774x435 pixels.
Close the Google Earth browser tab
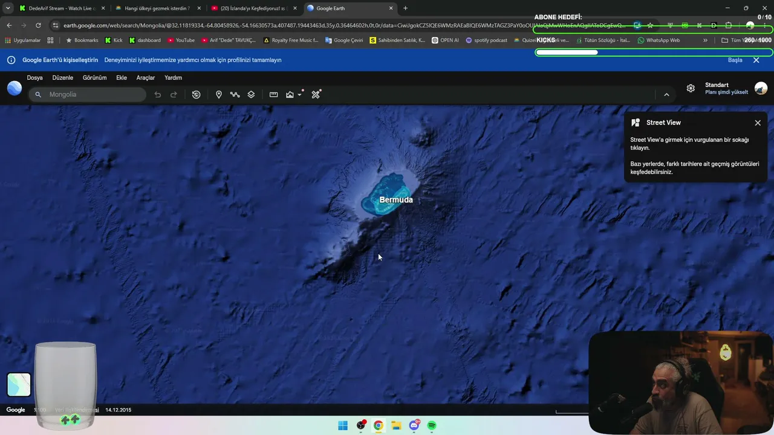[391, 8]
